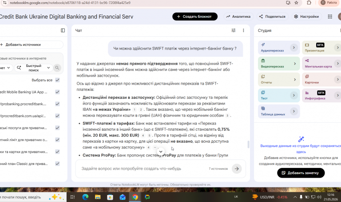341x202 pixels.
Task: Click the chat vertical scrollbar thumb
Action: click(248, 144)
